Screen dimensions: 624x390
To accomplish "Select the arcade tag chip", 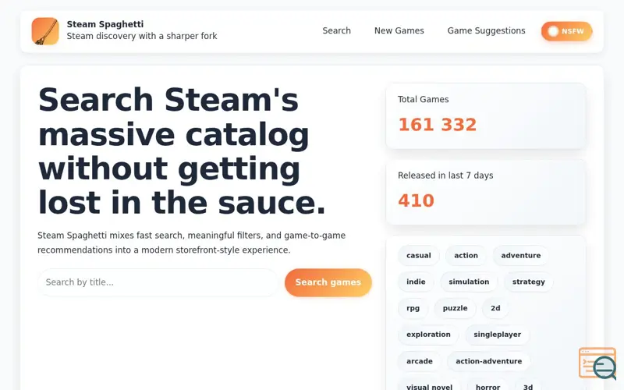I will click(x=420, y=361).
